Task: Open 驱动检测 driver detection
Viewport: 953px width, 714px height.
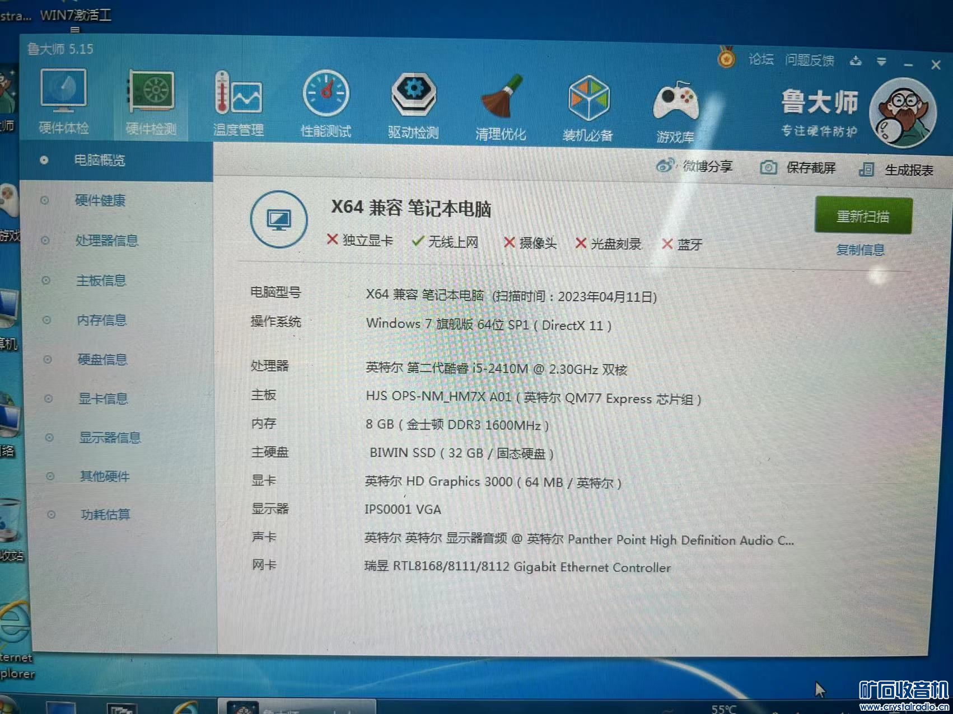Action: [413, 106]
